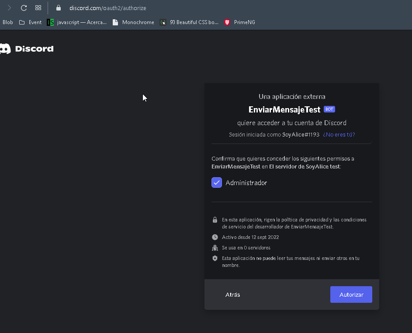Click the JavaScript bookmark favicon
The width and height of the screenshot is (412, 333).
pos(50,22)
